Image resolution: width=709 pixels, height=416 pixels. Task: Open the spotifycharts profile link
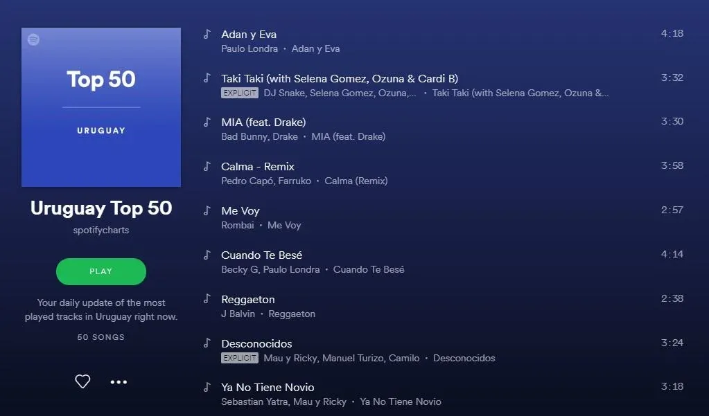click(100, 230)
